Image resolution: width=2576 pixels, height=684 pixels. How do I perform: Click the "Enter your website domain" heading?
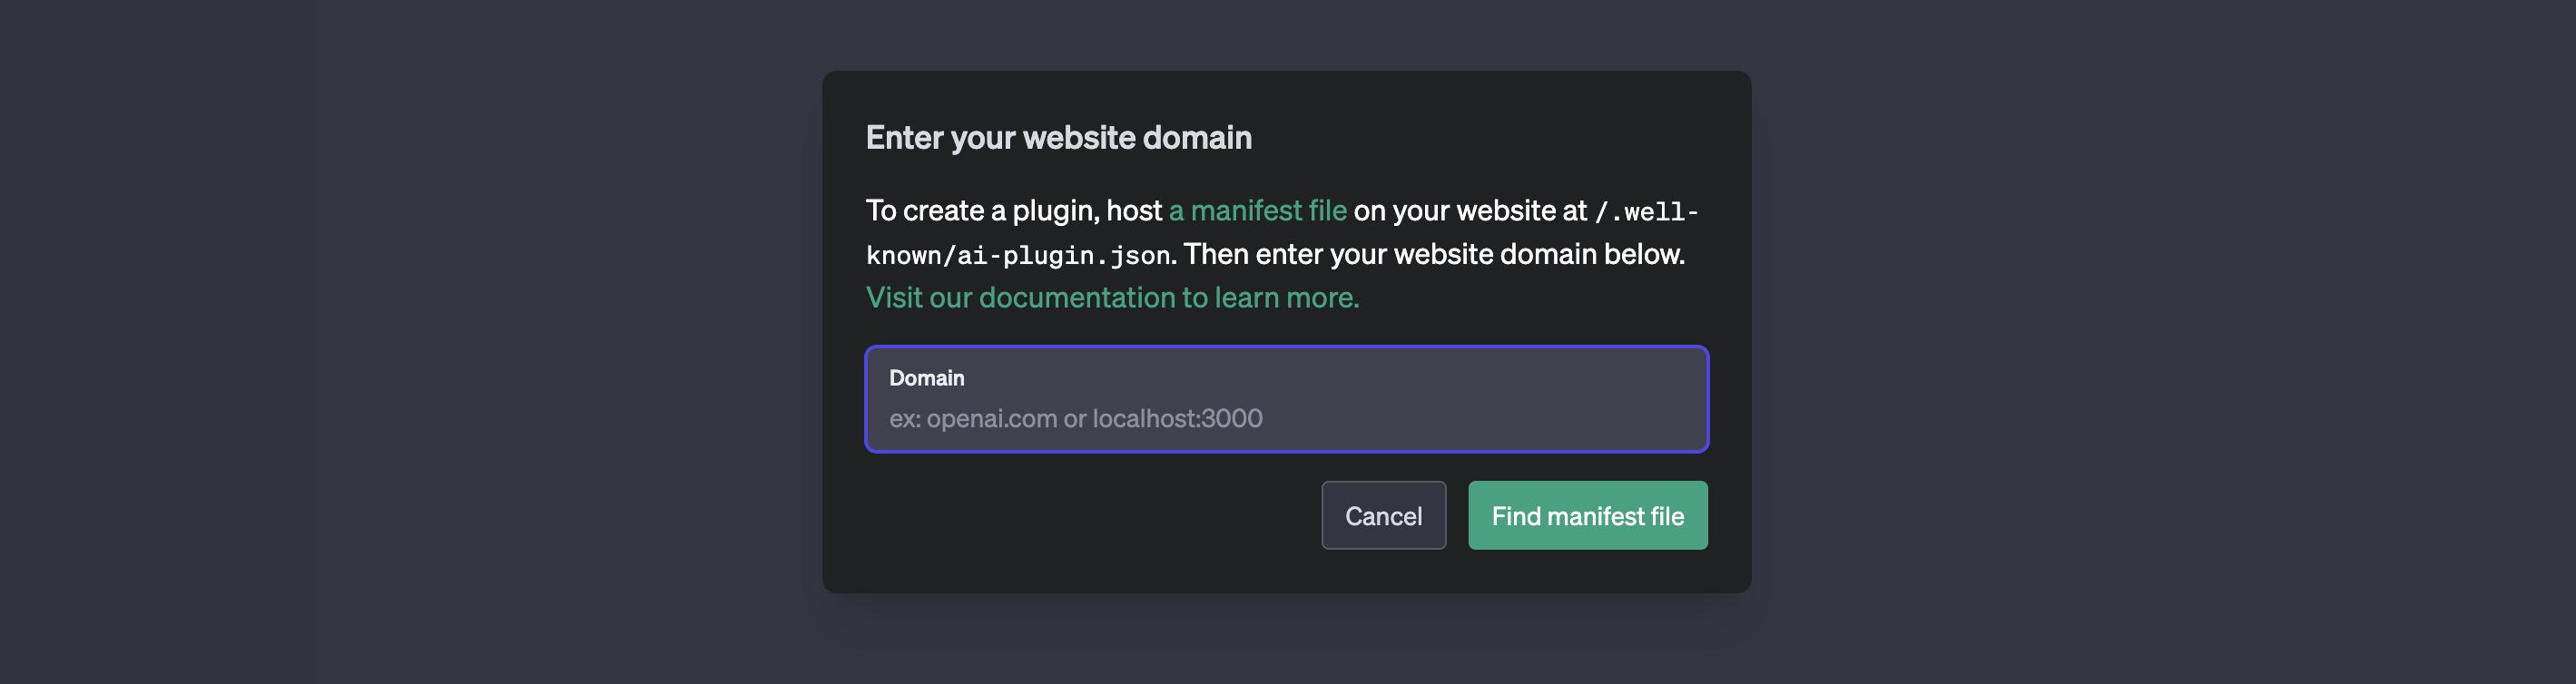[1058, 137]
